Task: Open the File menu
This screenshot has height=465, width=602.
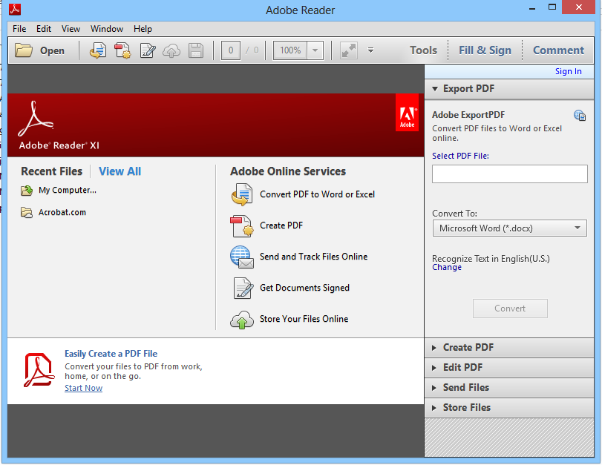Action: 19,29
